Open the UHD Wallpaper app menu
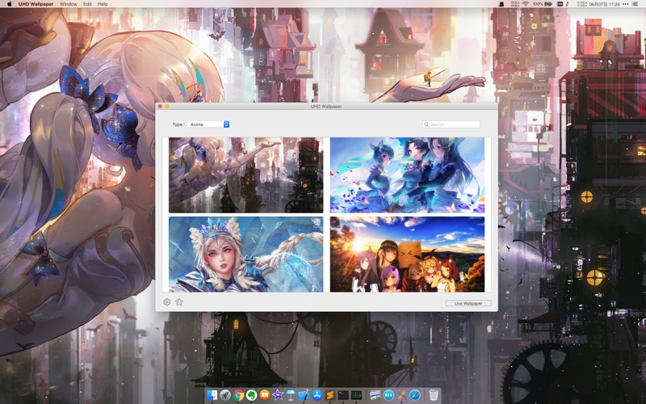 point(36,4)
